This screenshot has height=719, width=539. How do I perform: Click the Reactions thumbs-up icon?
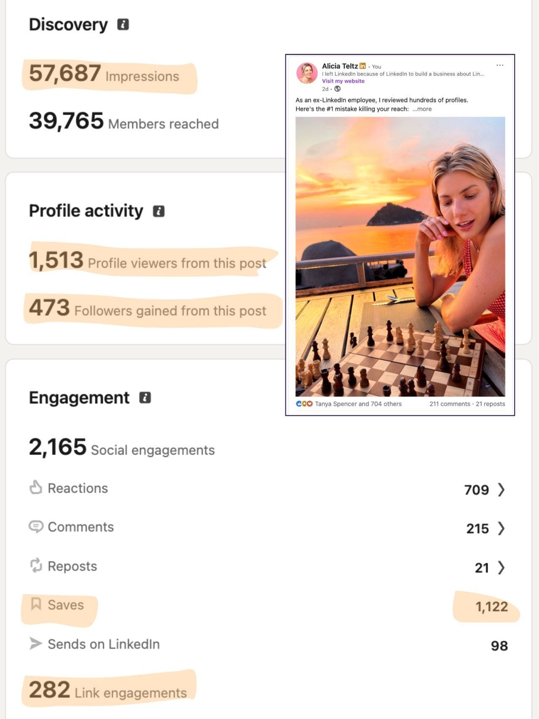36,487
